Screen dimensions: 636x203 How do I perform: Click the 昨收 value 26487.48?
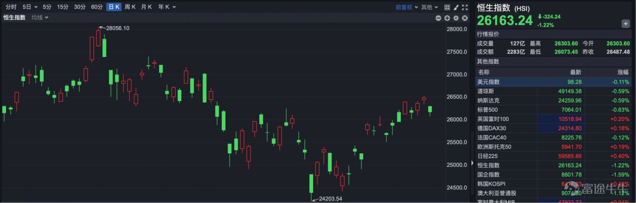click(618, 52)
